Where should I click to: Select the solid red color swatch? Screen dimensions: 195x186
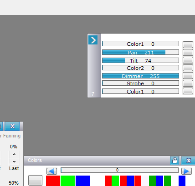(x=53, y=181)
